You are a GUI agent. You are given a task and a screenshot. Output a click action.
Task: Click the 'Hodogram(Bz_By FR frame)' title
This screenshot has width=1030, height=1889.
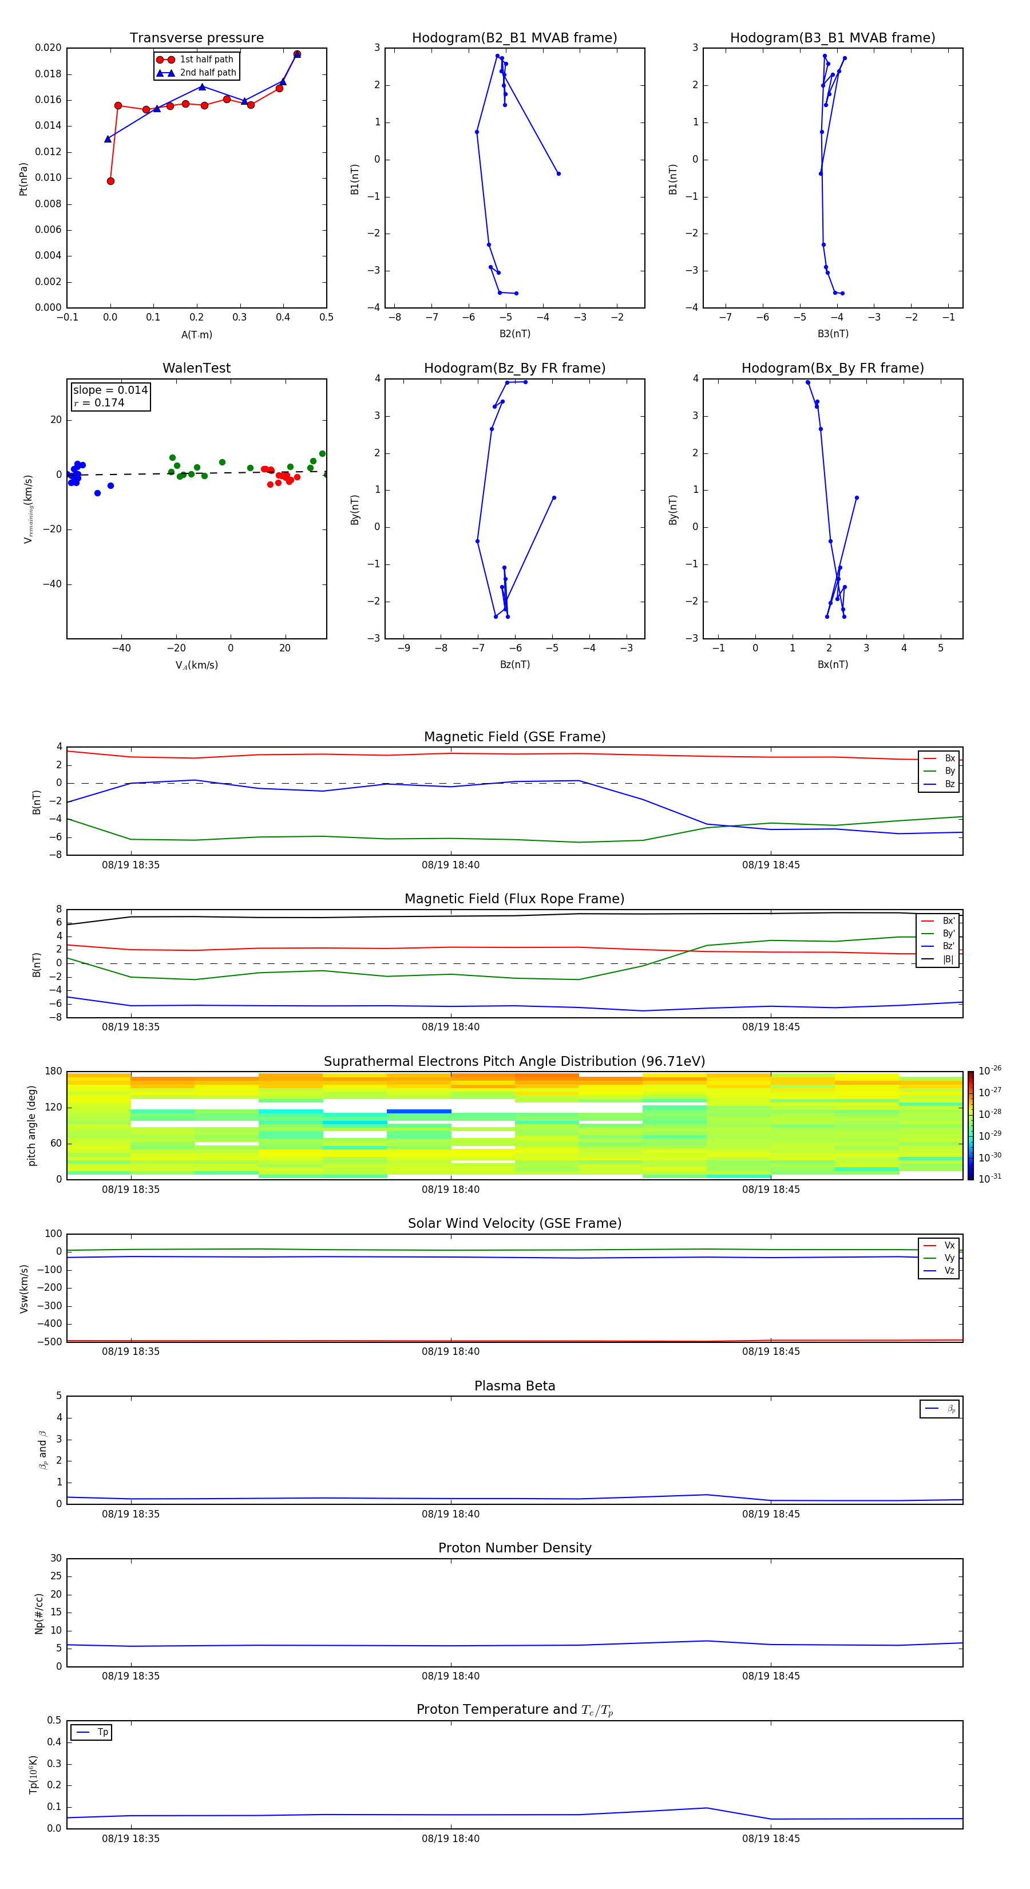point(514,368)
